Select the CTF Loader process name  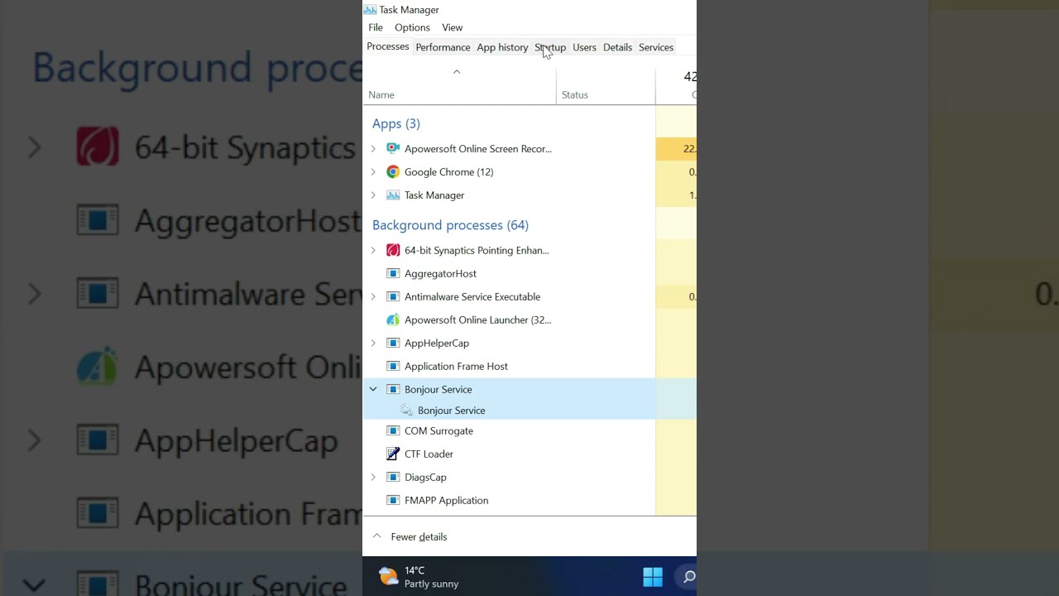pos(429,454)
